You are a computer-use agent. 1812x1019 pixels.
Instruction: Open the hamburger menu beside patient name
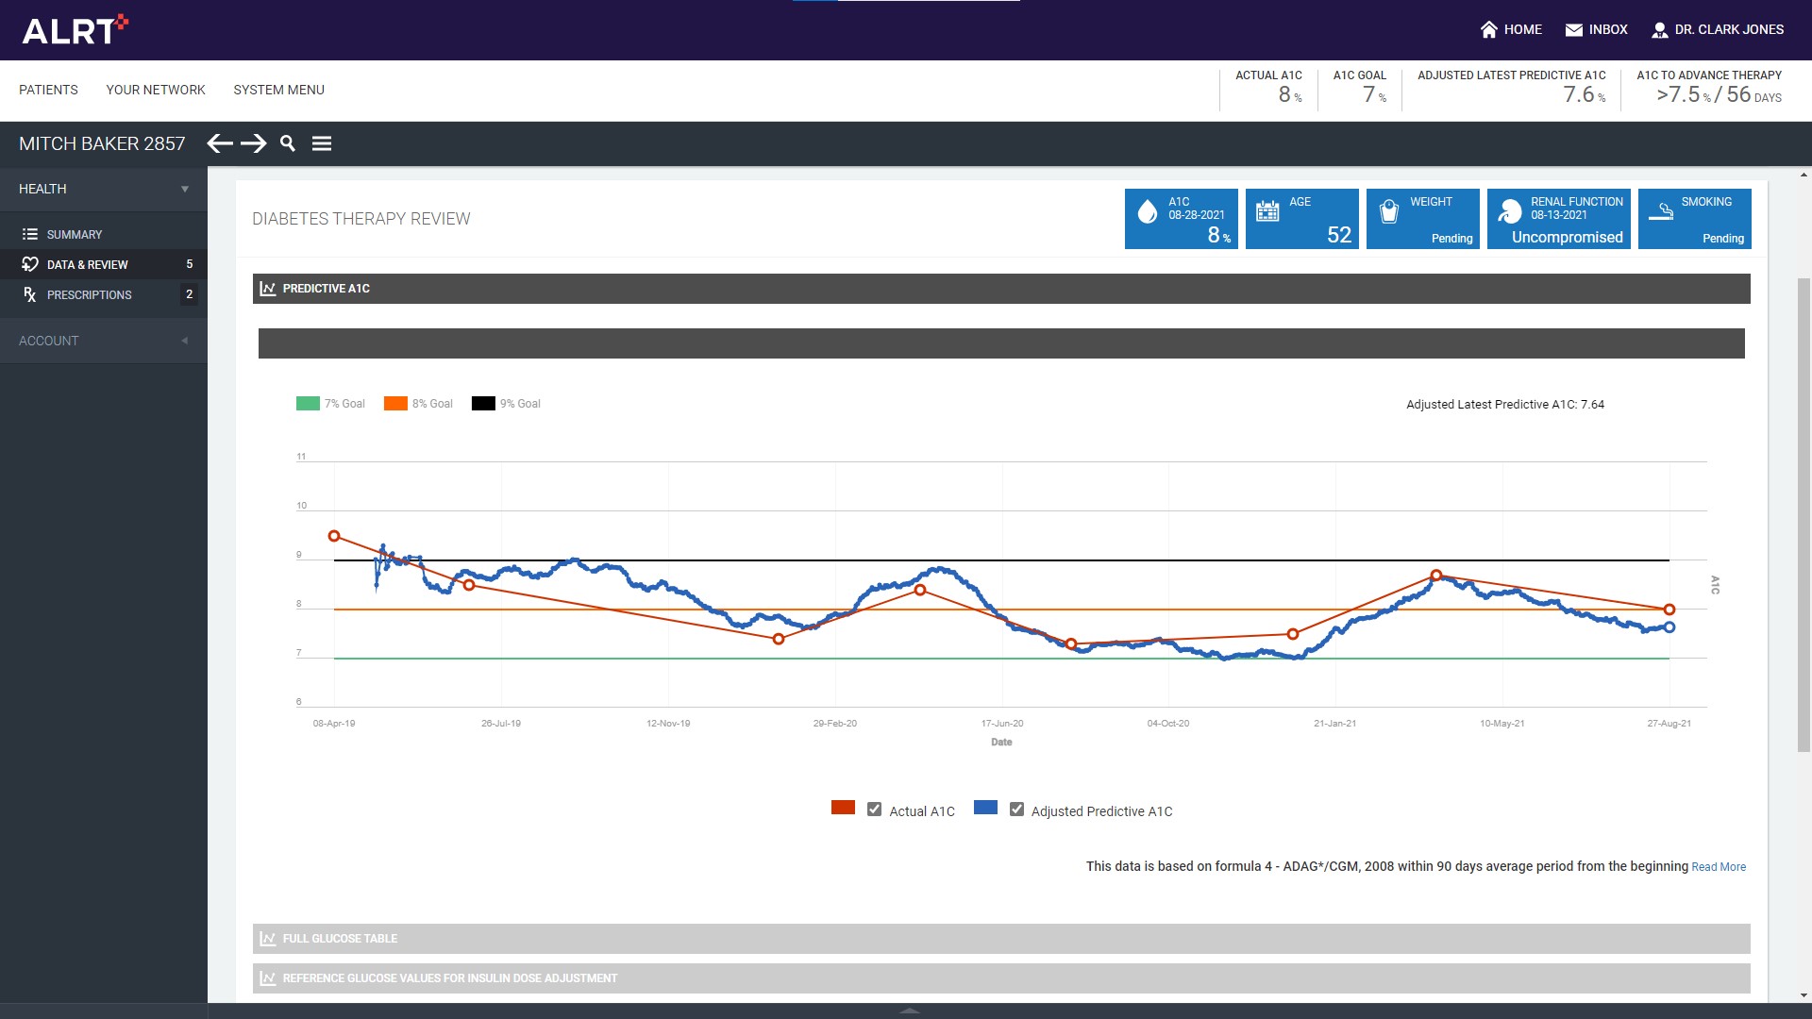click(x=322, y=143)
